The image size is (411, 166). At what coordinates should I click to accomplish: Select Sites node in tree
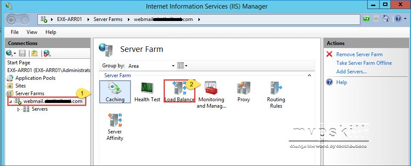pos(21,86)
